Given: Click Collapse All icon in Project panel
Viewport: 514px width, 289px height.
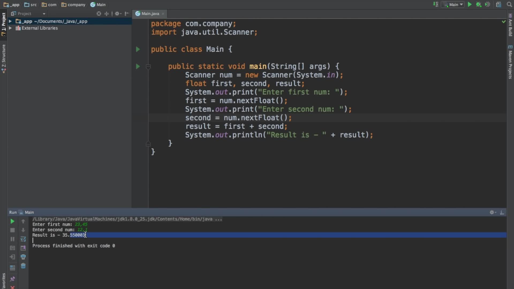Looking at the screenshot, I should click(107, 14).
